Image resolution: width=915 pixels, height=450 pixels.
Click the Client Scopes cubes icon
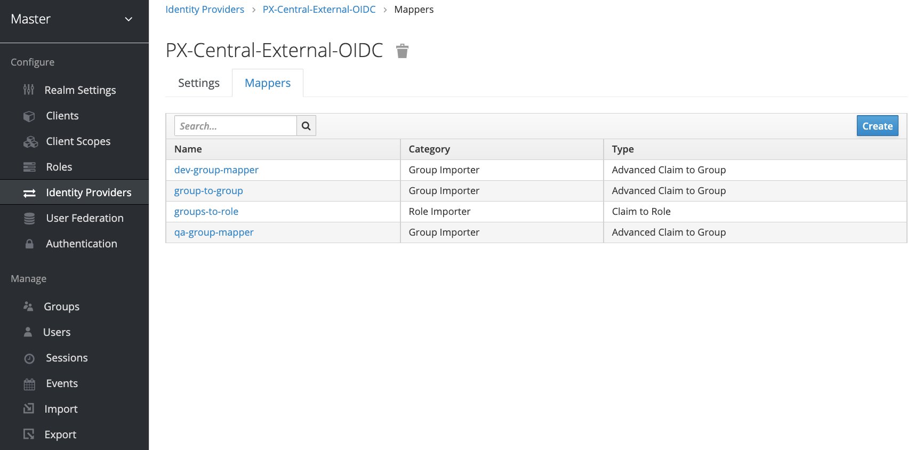click(x=30, y=142)
